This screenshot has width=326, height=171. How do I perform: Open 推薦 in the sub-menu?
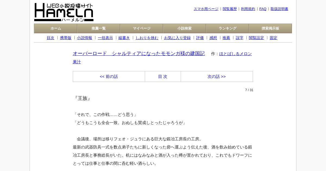click(x=226, y=38)
